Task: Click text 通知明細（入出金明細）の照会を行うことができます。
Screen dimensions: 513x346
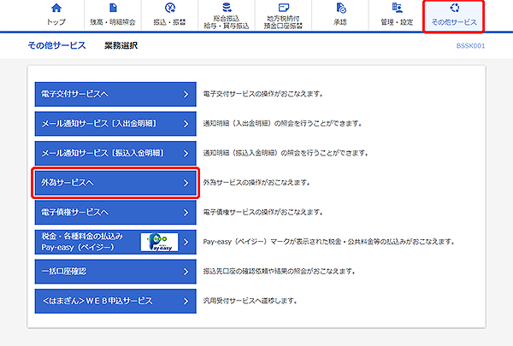Action: (x=282, y=123)
